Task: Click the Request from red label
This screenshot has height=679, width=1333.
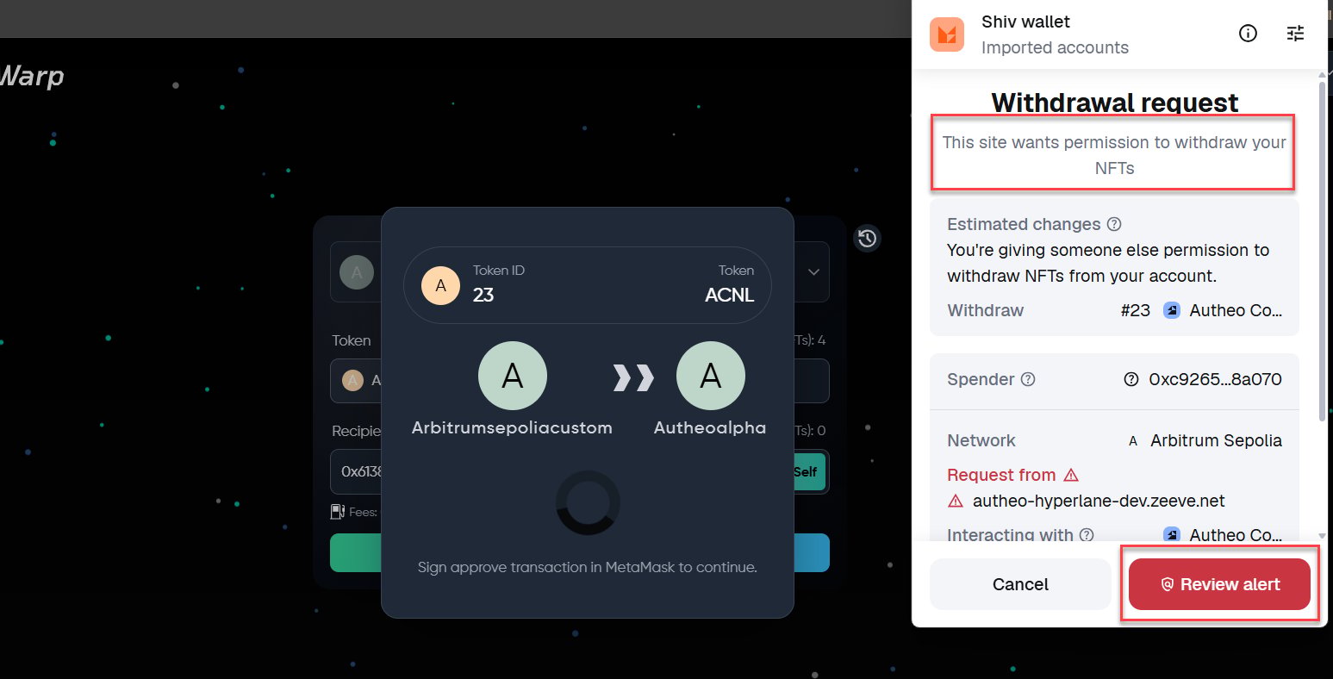Action: [1001, 475]
